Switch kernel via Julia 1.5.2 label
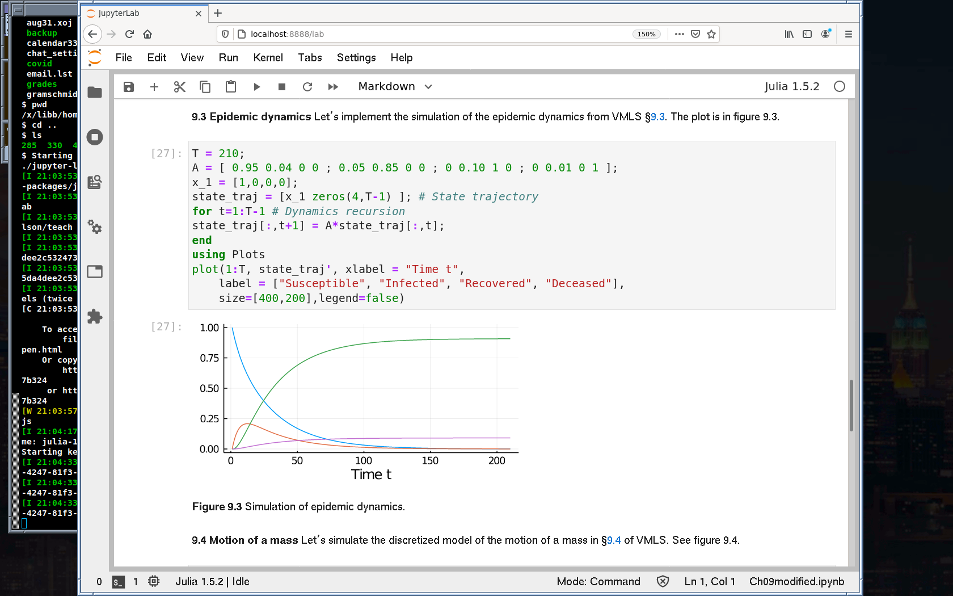The width and height of the screenshot is (953, 596). pos(791,87)
